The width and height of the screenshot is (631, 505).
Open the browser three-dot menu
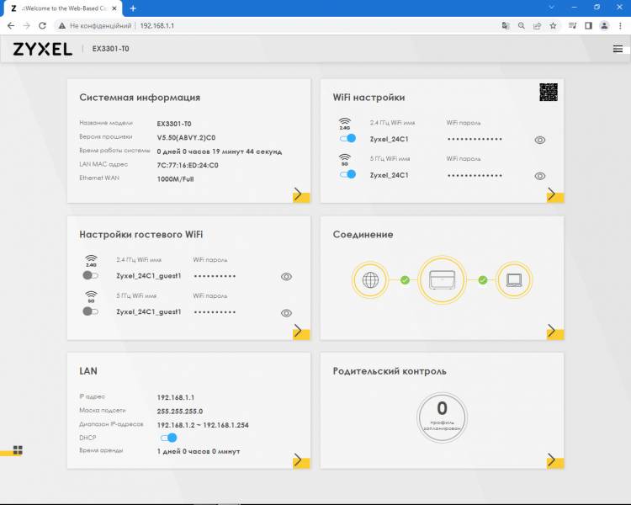coord(620,26)
